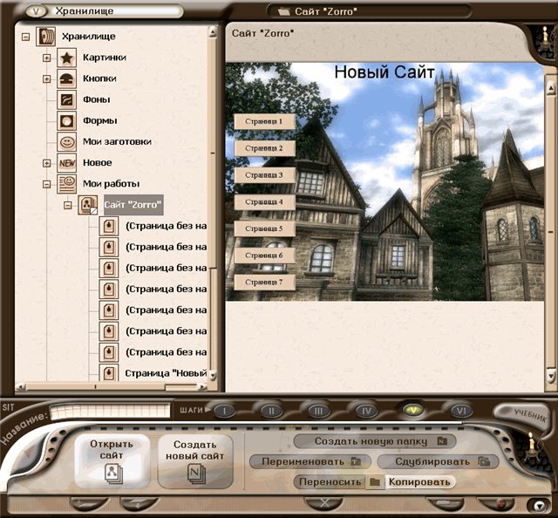The height and width of the screenshot is (518, 558).
Task: Click Страница 5 button in preview
Action: [264, 228]
